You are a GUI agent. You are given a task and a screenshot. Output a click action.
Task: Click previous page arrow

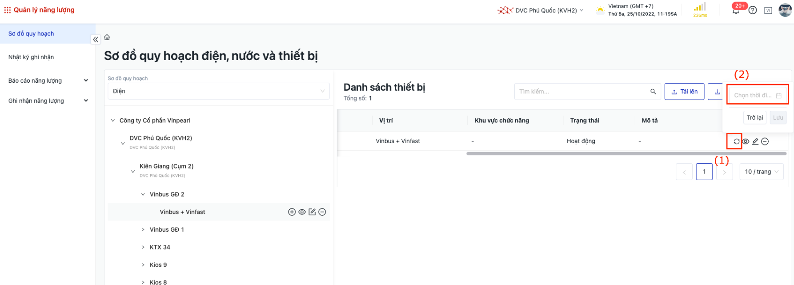coord(684,172)
